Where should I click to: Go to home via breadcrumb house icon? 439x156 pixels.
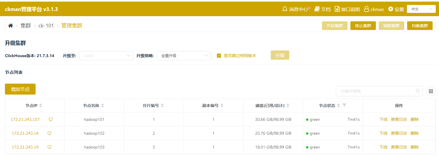[10, 26]
